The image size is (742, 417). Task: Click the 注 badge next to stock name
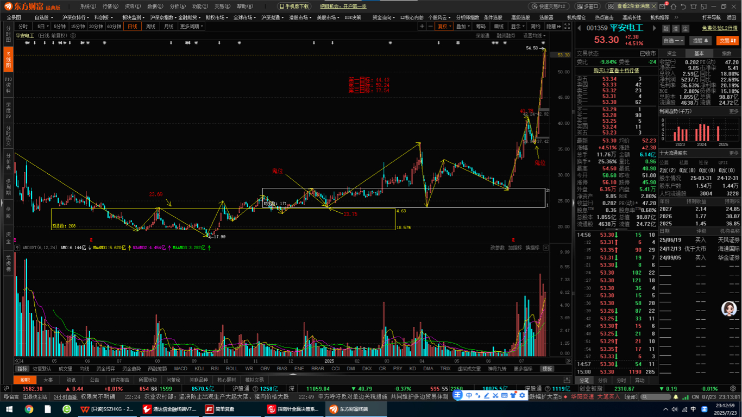[x=686, y=28]
